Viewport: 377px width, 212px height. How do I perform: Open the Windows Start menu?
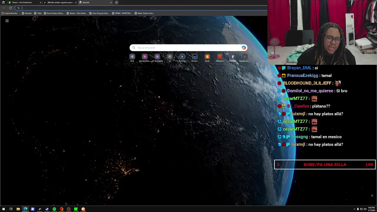4,209
